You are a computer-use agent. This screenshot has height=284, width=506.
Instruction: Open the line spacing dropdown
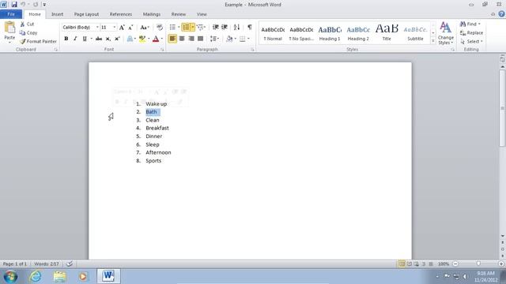point(214,39)
